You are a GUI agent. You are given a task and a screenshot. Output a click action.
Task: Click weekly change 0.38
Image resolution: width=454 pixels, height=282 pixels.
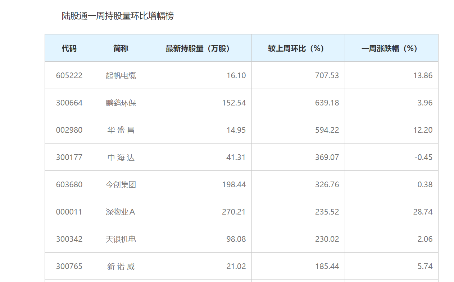pos(425,185)
